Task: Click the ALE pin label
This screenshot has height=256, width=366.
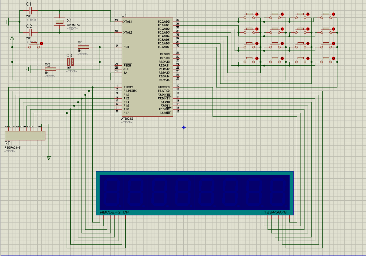Action: (126, 69)
